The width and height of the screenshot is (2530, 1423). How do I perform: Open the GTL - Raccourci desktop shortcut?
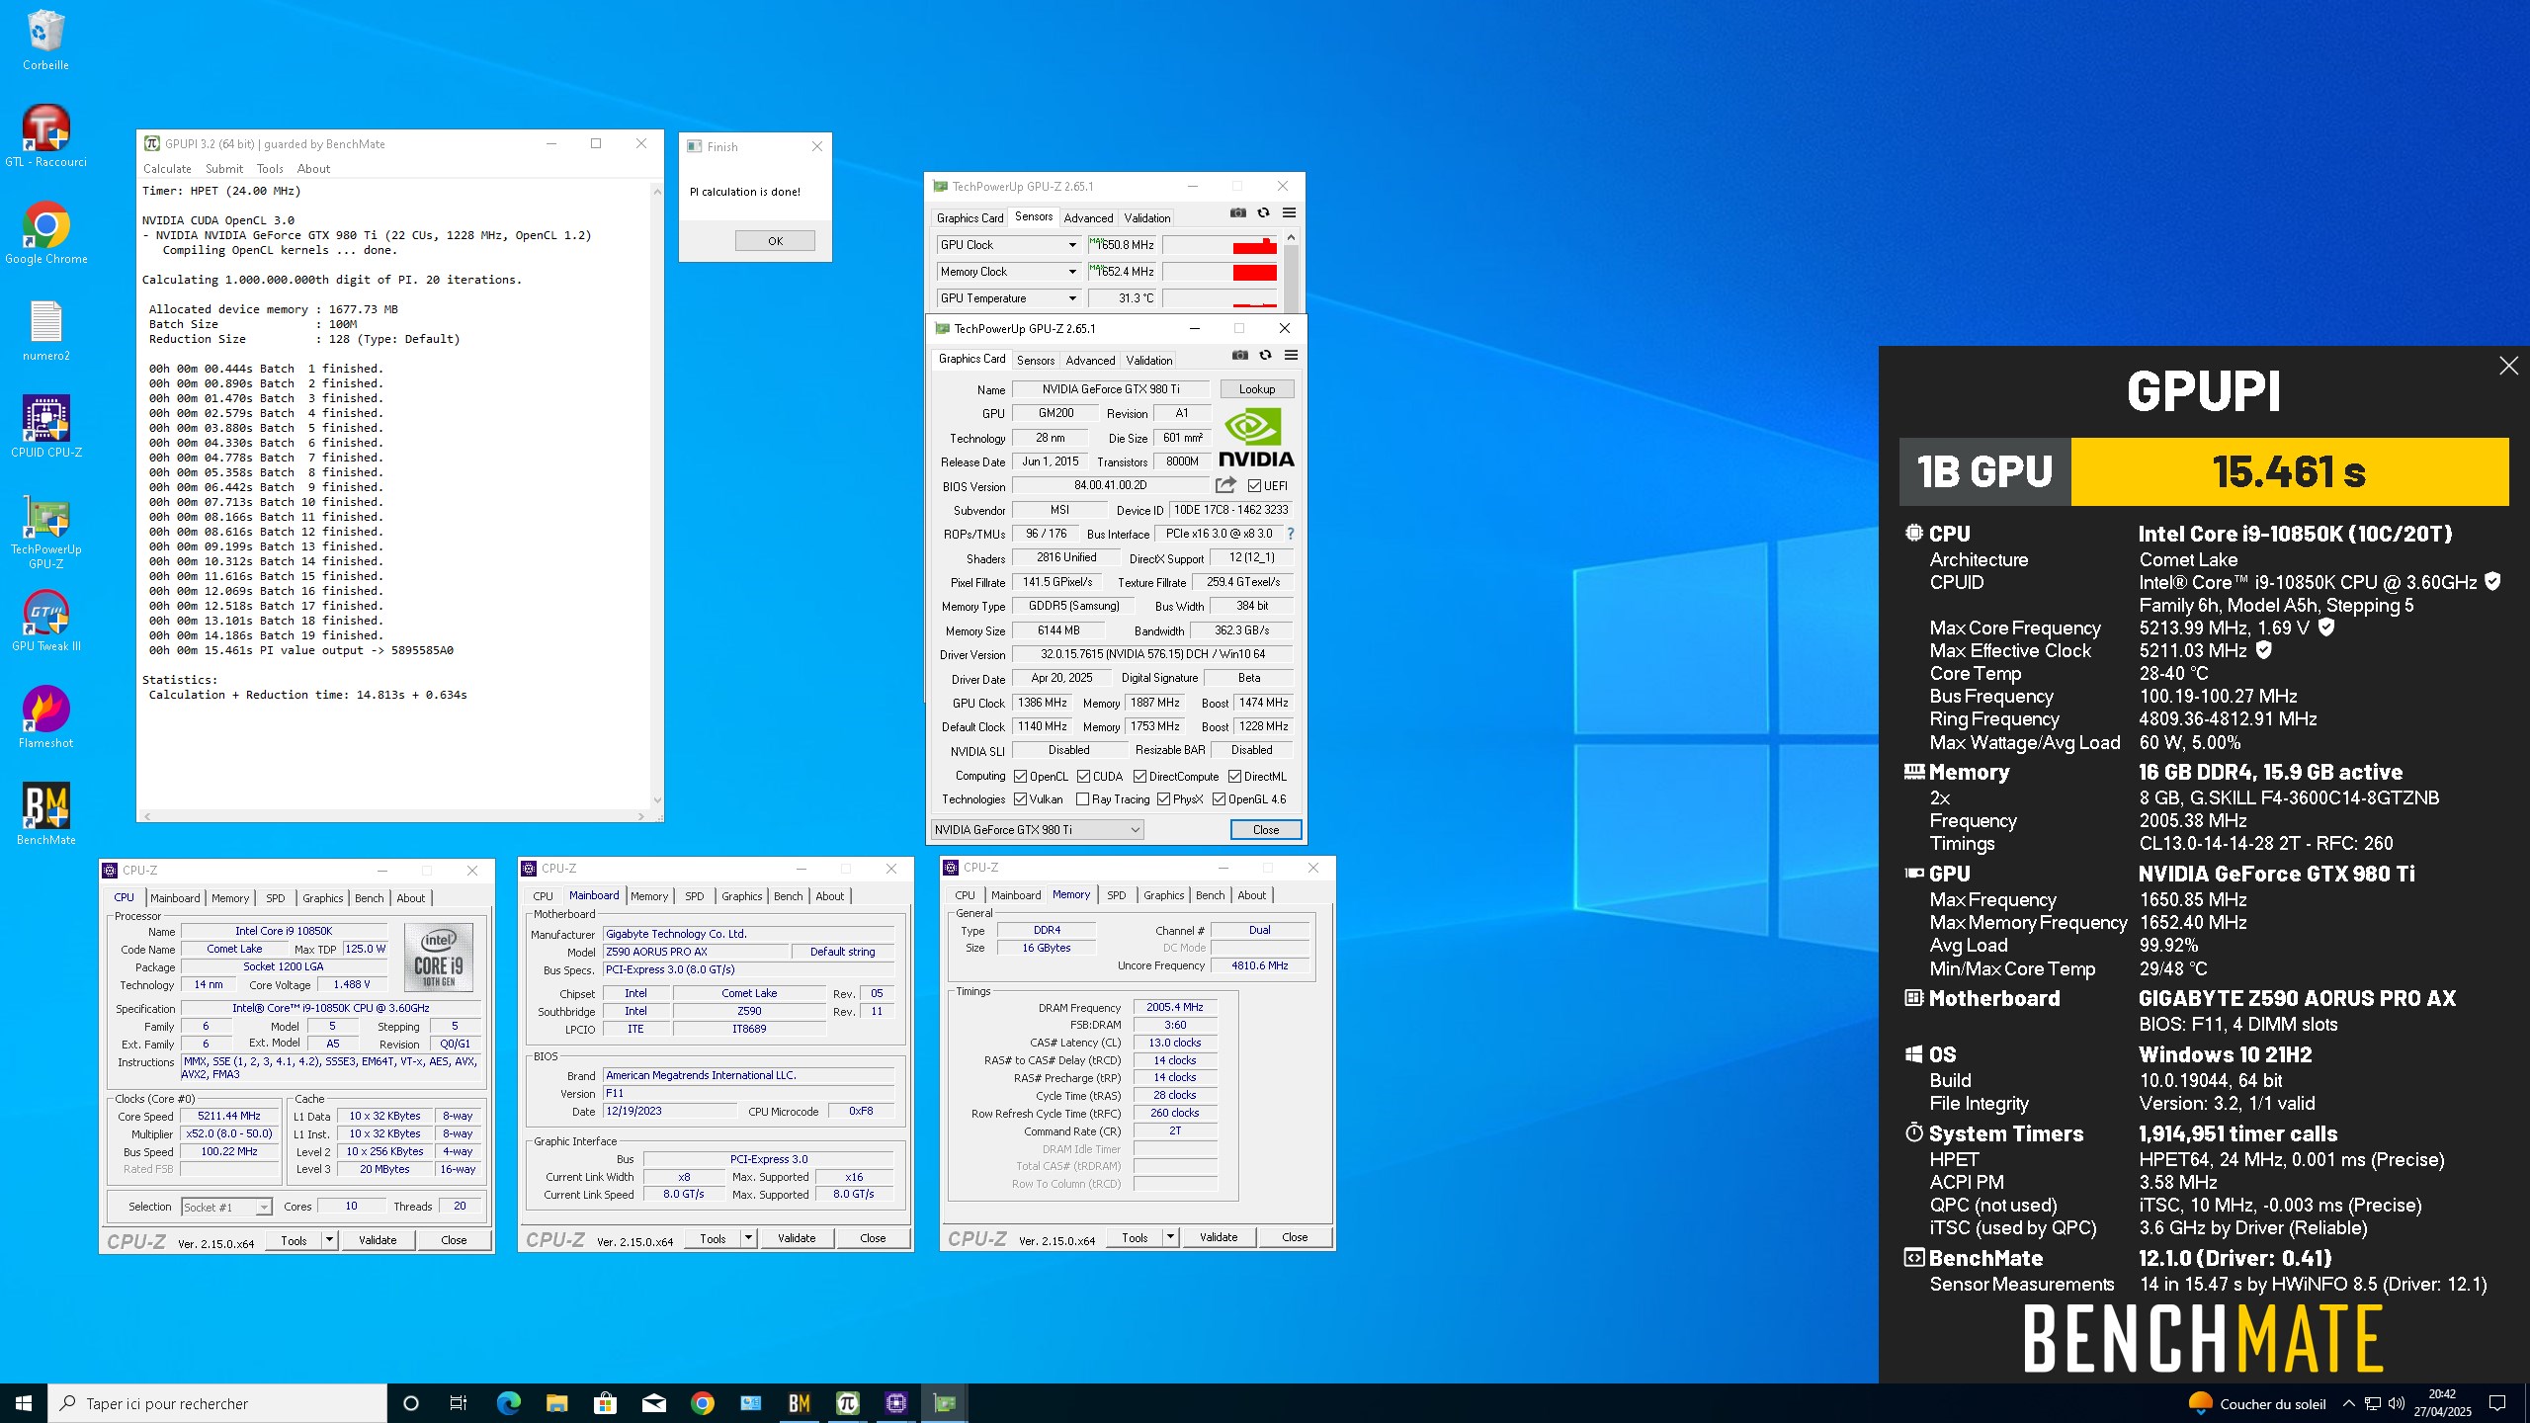tap(45, 136)
